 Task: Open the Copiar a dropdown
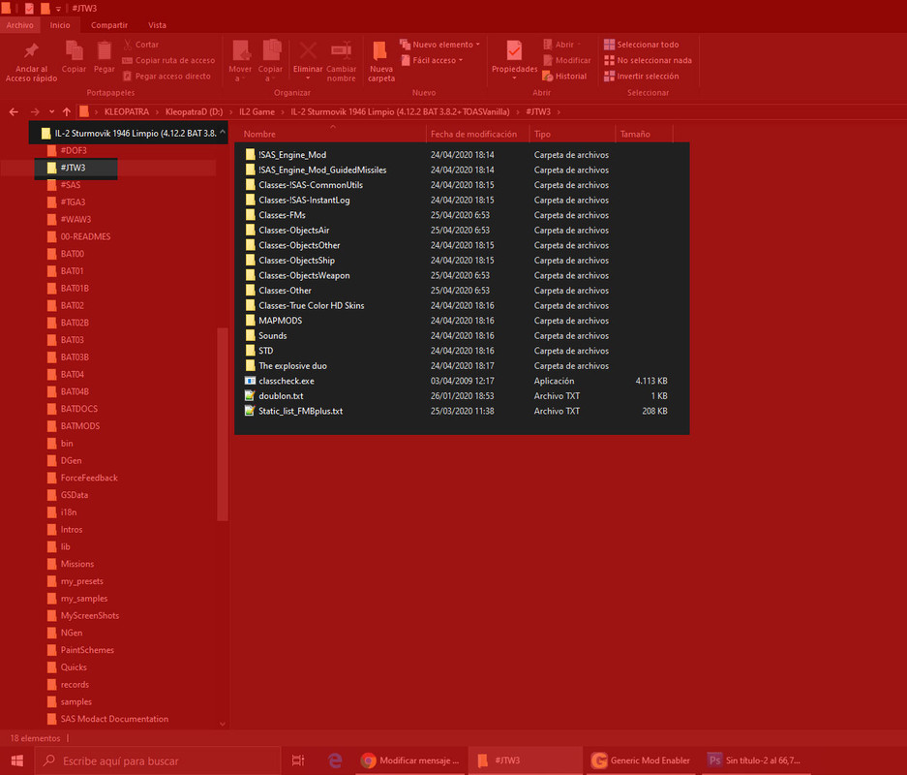[270, 61]
